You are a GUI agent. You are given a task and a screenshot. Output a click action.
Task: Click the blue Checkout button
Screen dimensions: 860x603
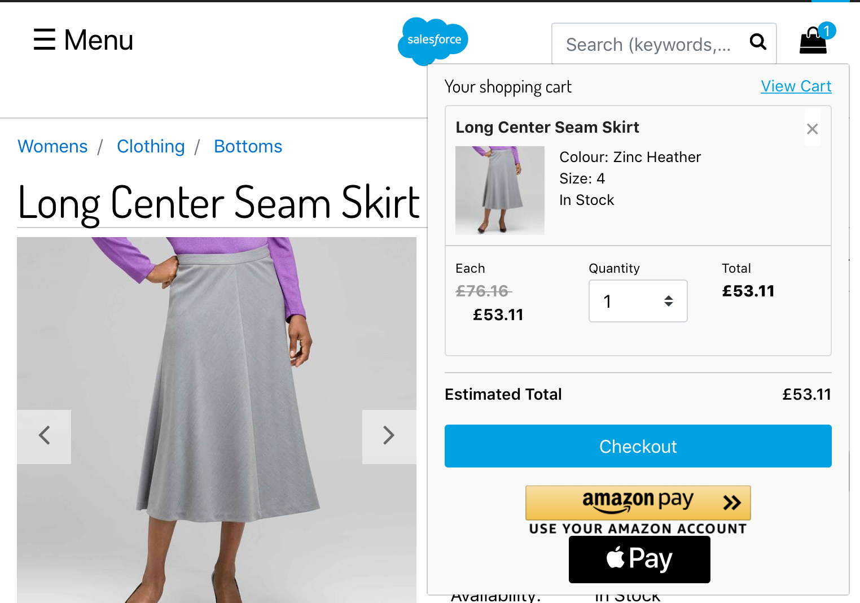[638, 446]
